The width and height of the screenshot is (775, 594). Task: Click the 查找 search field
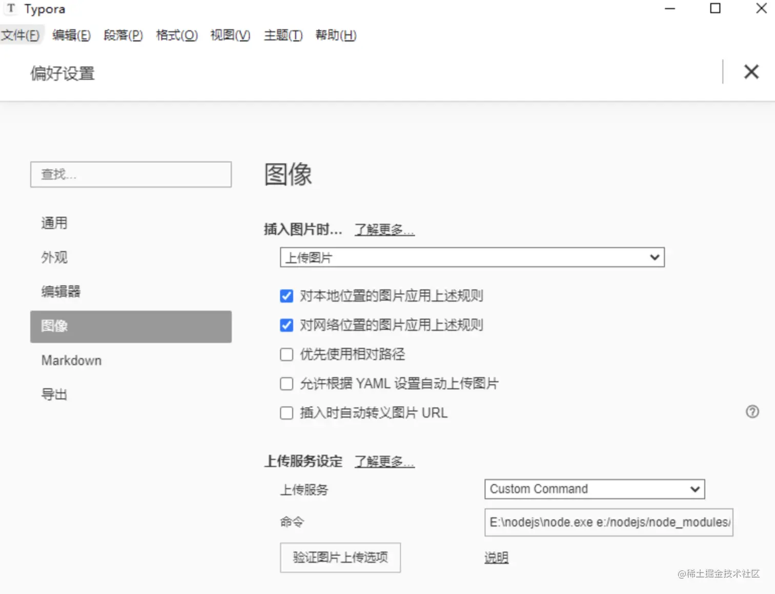(131, 174)
